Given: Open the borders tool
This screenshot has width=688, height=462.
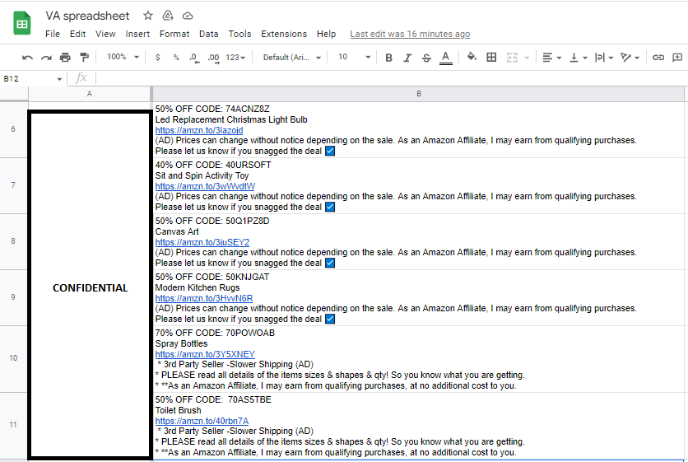Looking at the screenshot, I should click(491, 57).
